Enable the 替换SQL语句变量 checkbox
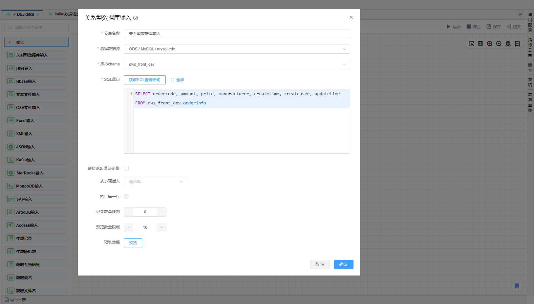Viewport: 534px width, 304px height. (126, 168)
